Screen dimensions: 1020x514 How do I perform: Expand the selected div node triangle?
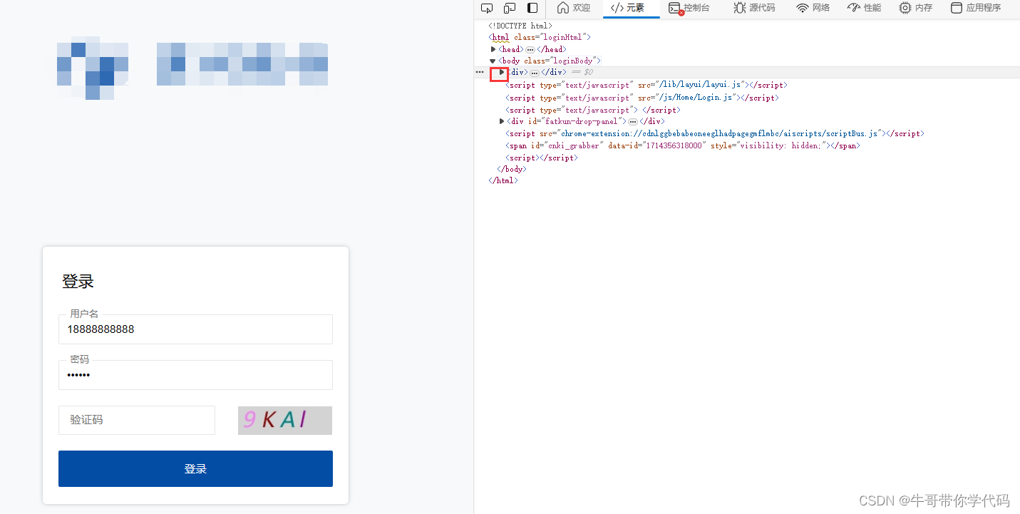[502, 72]
